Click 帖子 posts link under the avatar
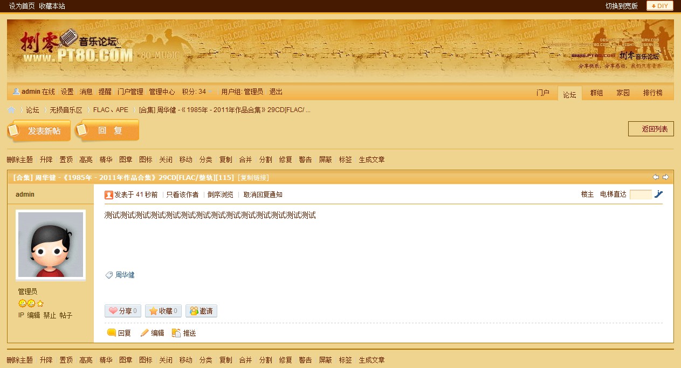This screenshot has height=368, width=681. pyautogui.click(x=66, y=315)
